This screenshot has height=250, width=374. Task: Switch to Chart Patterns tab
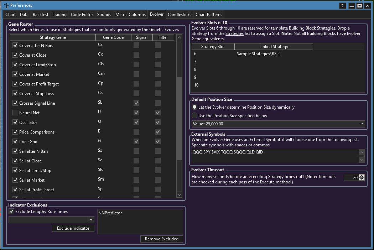pos(209,15)
